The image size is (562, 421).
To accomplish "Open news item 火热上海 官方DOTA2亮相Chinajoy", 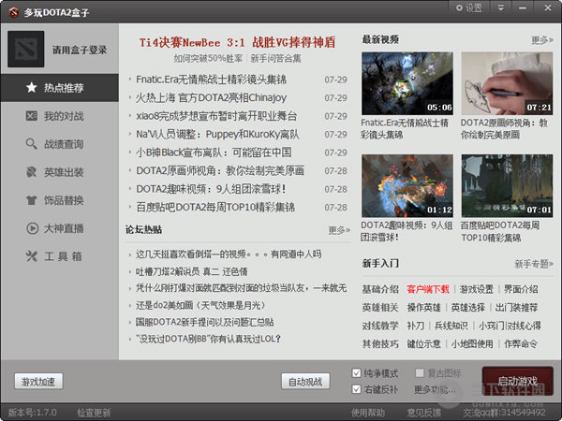I will (211, 97).
